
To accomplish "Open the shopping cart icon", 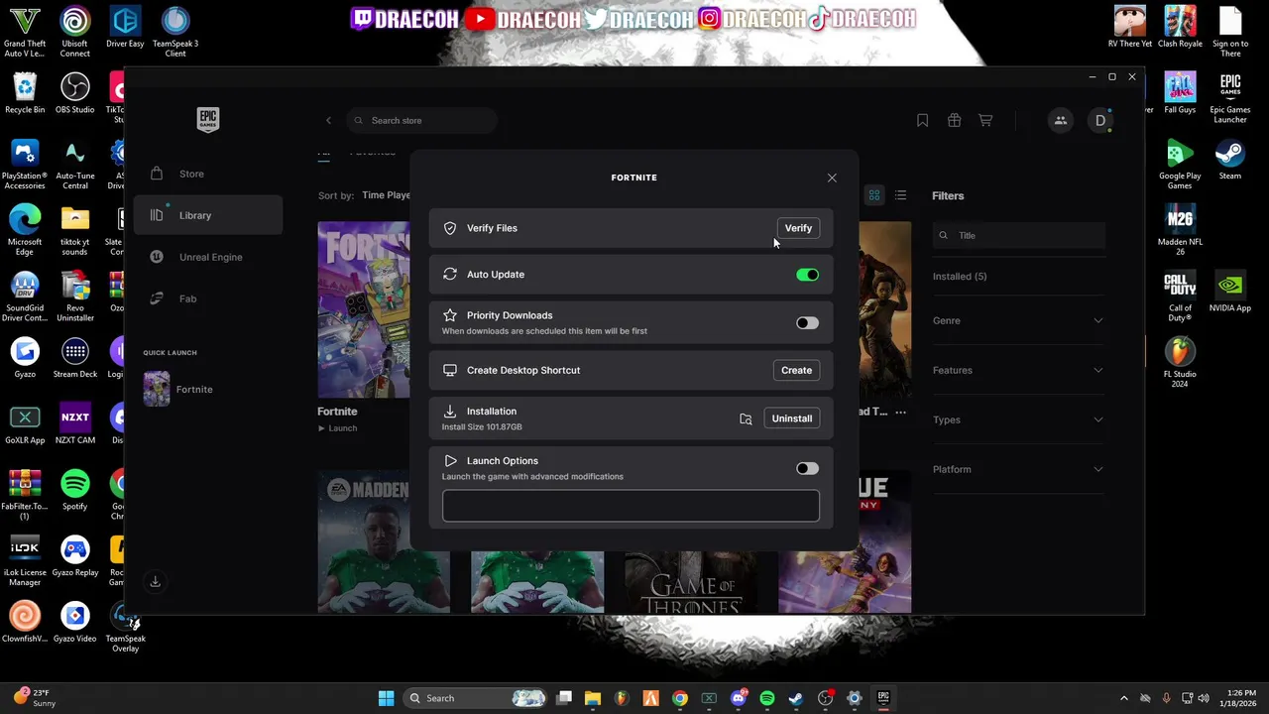I will pyautogui.click(x=985, y=121).
